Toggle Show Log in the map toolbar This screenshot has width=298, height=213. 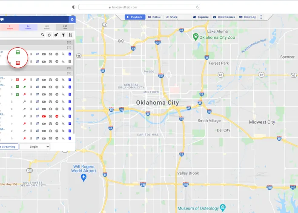[247, 17]
